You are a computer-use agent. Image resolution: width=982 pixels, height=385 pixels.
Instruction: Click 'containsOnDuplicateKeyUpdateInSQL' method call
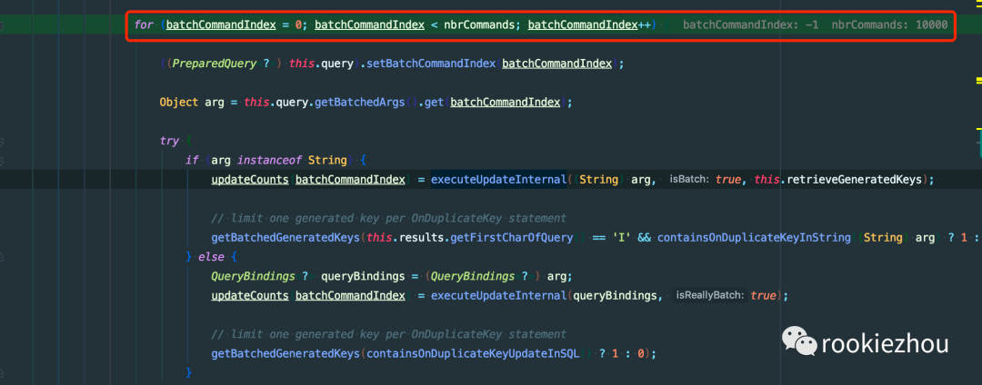tap(472, 354)
